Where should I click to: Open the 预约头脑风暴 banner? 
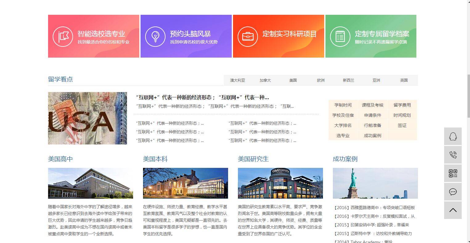point(186,36)
